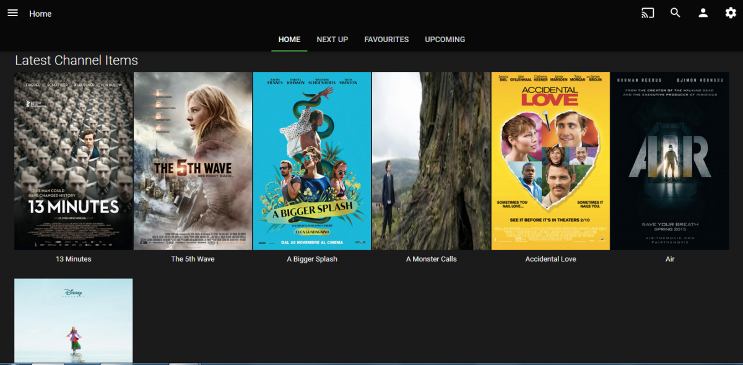
Task: Open the Air movie poster
Action: 670,161
